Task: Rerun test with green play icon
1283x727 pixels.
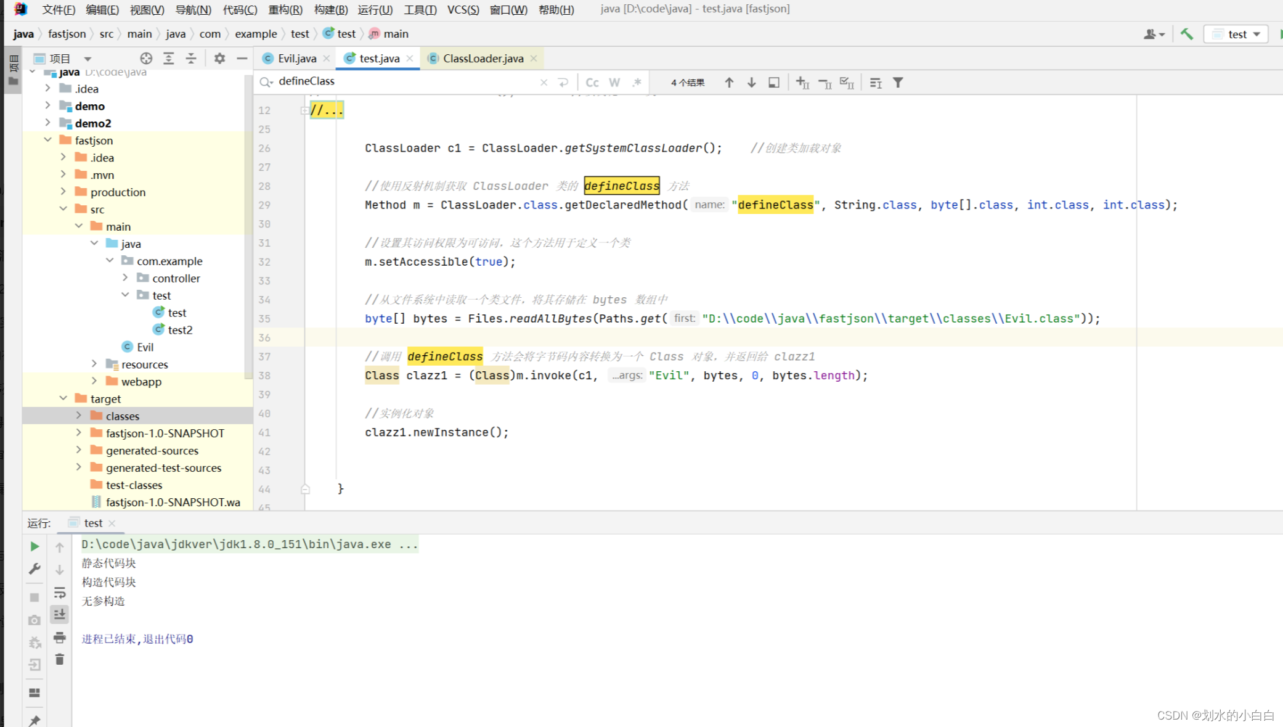Action: [35, 546]
